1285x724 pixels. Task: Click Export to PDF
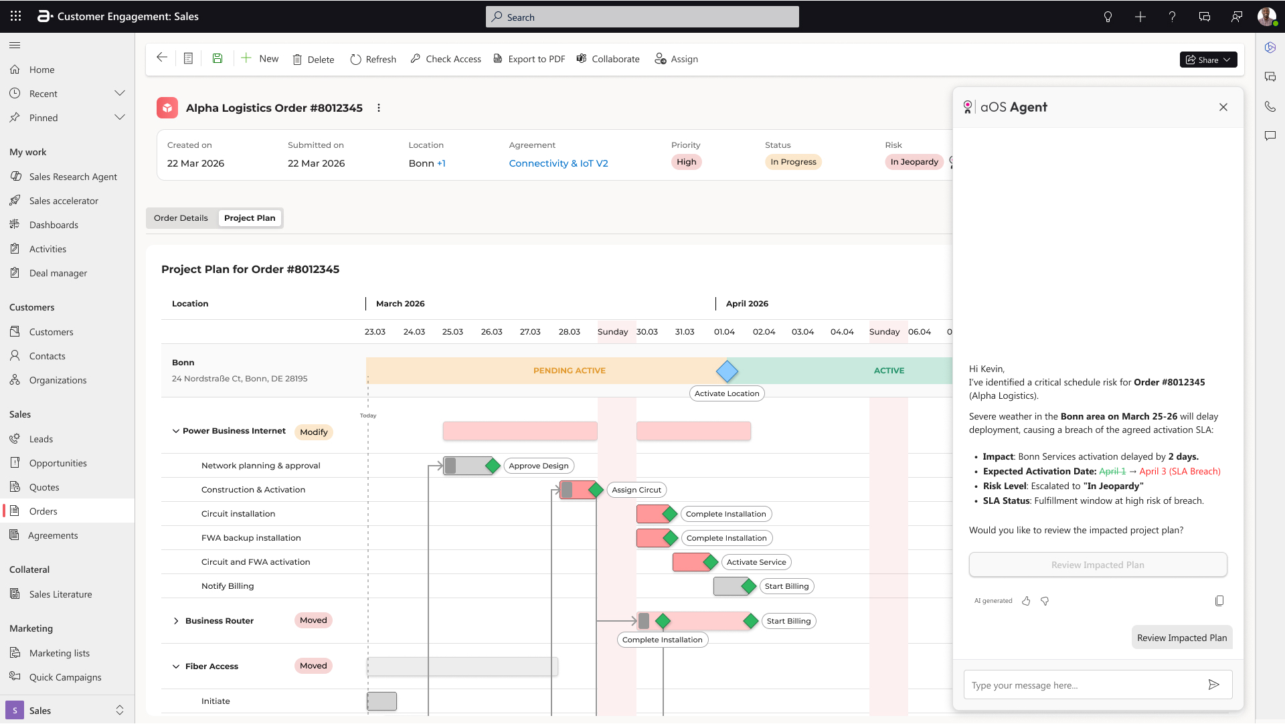click(x=529, y=59)
